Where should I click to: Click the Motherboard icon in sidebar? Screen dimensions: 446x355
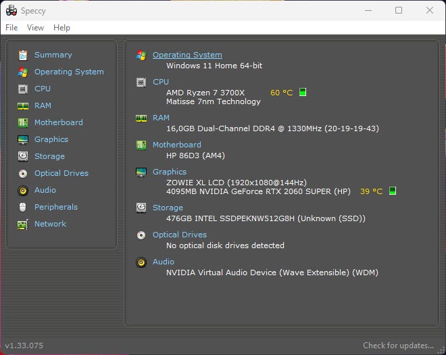pos(23,122)
